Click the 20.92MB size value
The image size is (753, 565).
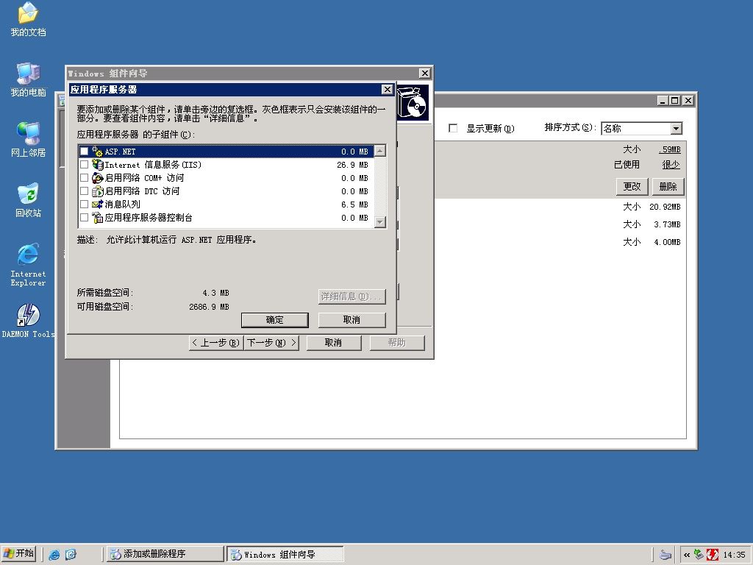(x=665, y=207)
